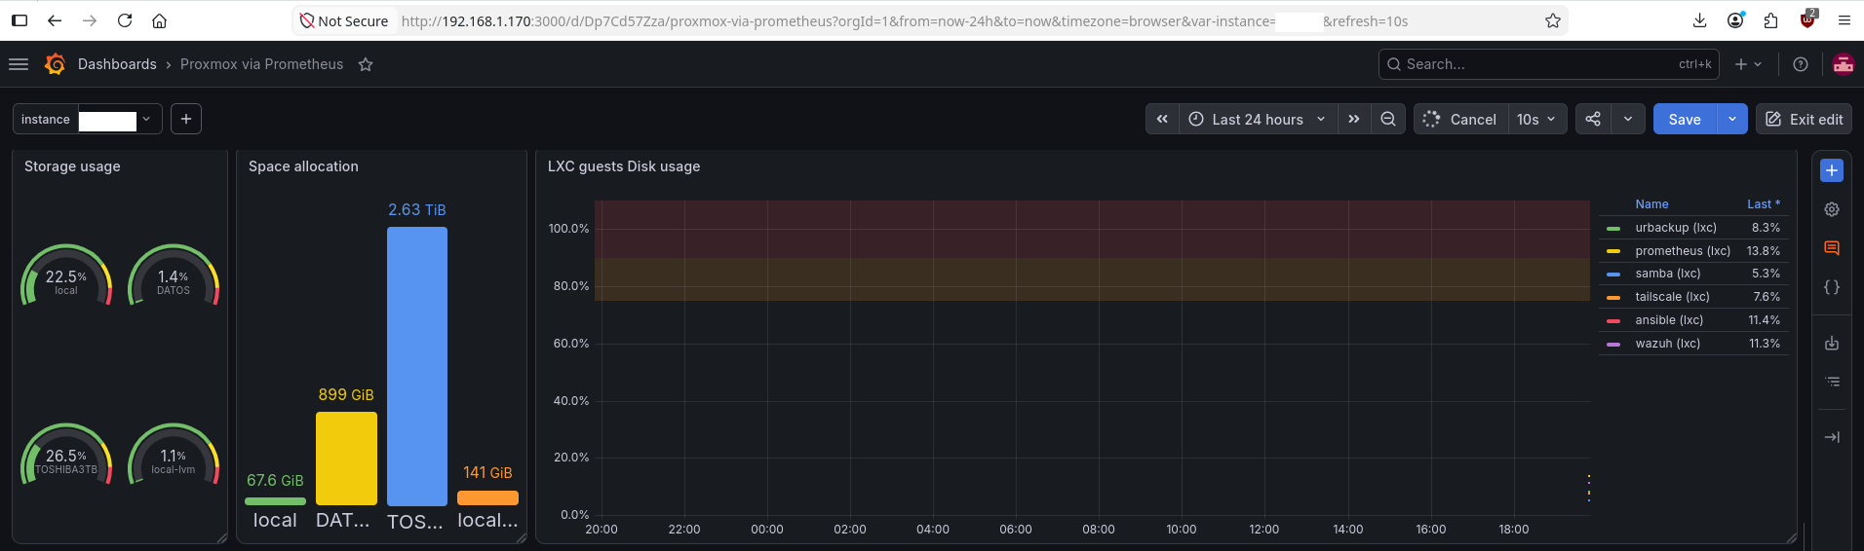Expand share options dropdown arrow
The image size is (1864, 551).
[1628, 119]
